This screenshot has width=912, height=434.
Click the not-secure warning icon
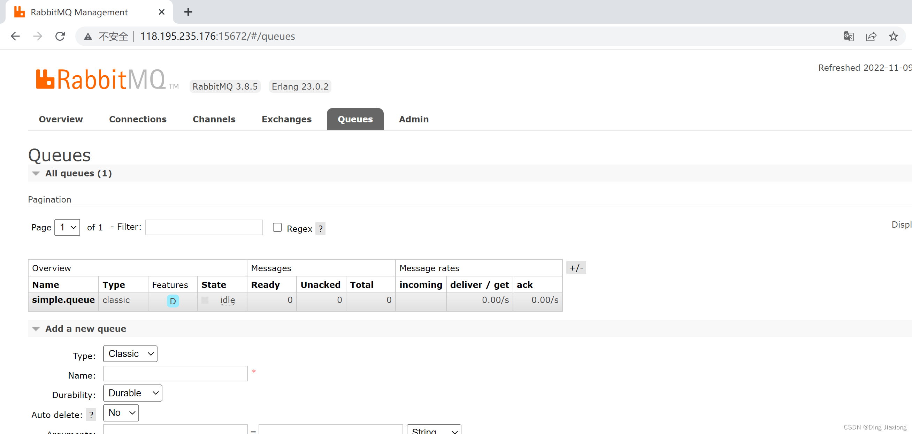[x=88, y=37]
